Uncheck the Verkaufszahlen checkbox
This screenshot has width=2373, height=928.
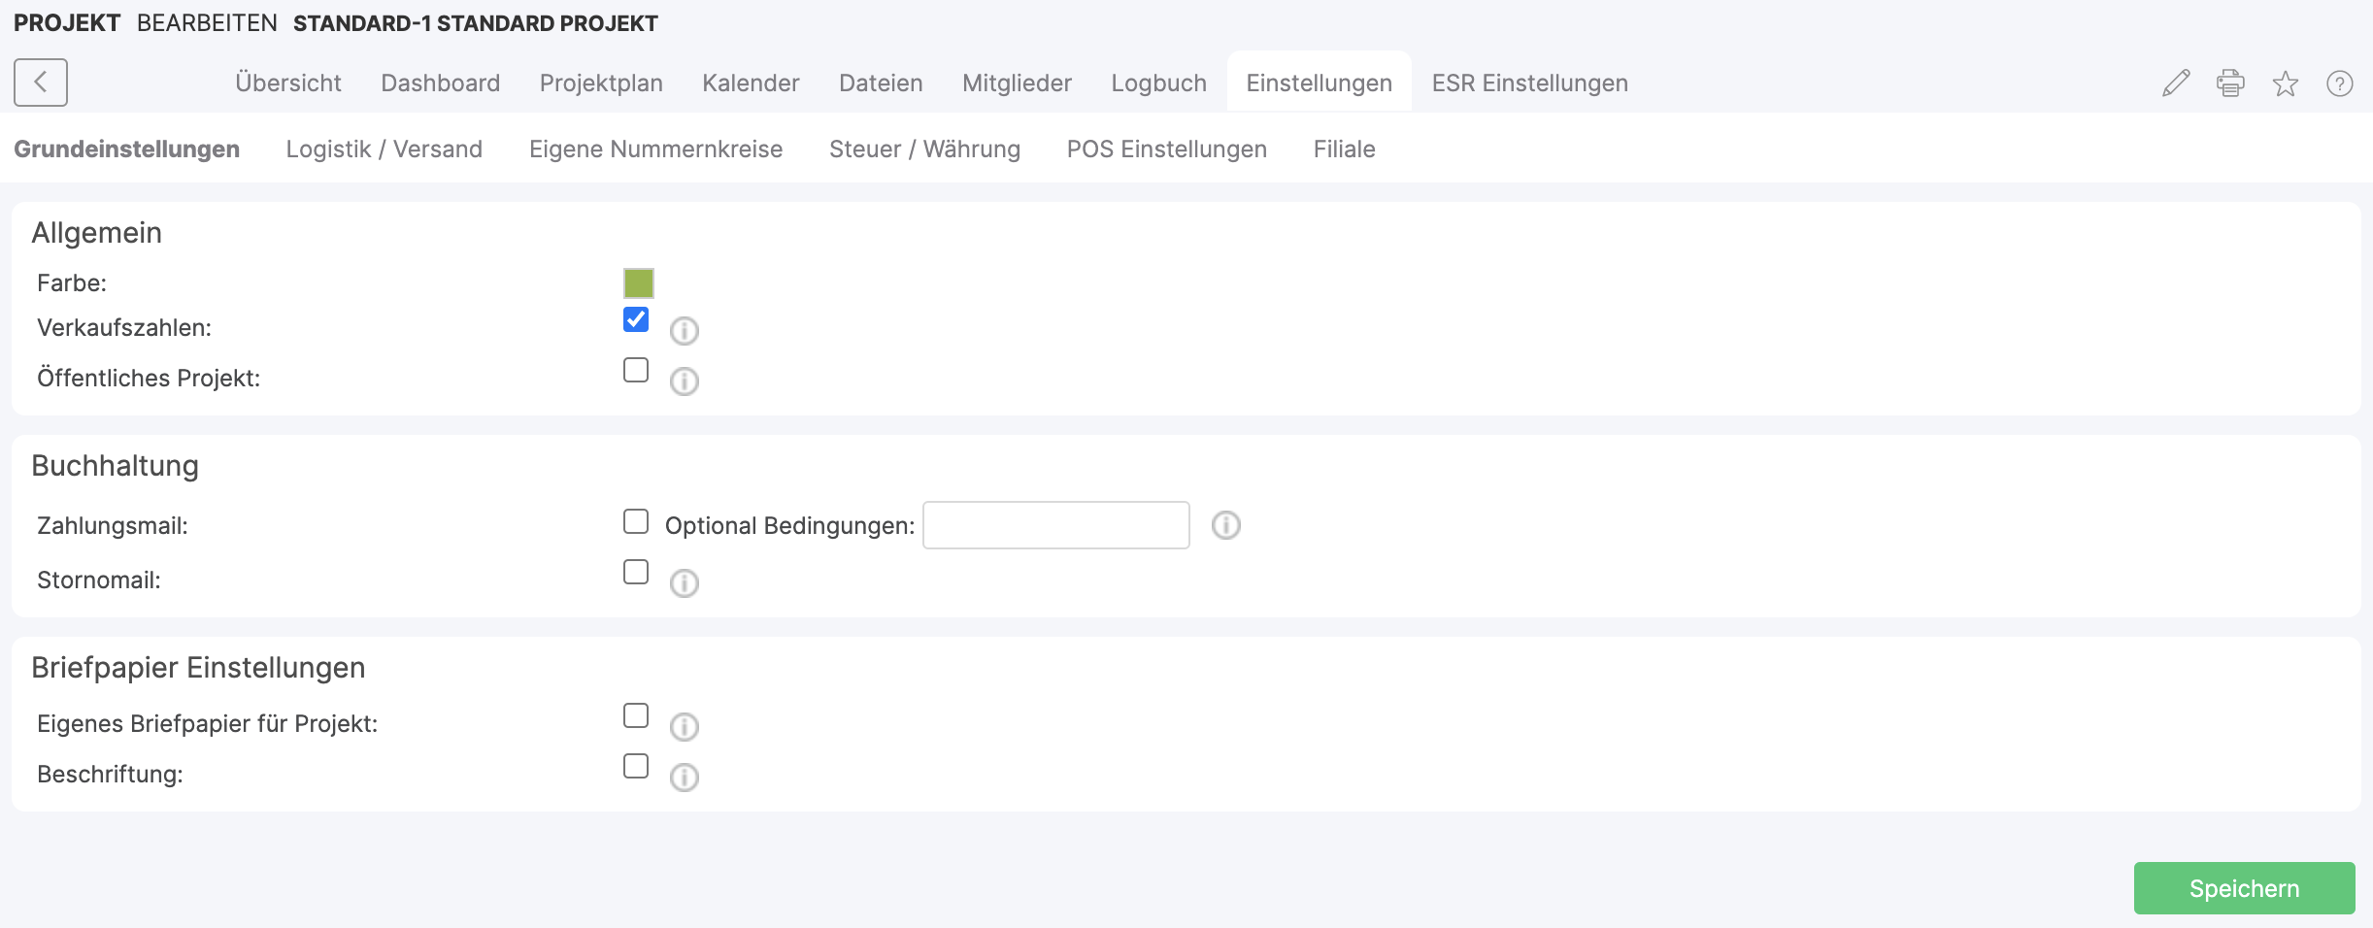pyautogui.click(x=636, y=319)
